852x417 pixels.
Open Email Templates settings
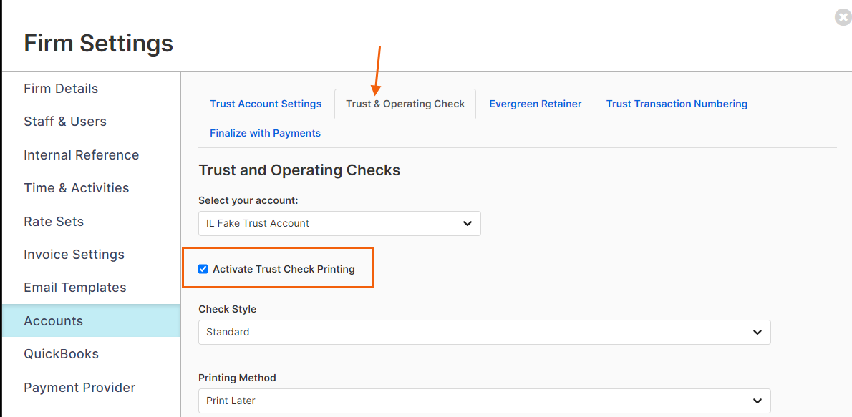(x=75, y=288)
